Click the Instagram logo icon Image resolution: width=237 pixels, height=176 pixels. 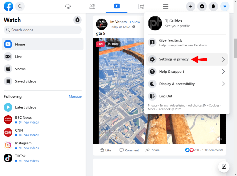pyautogui.click(x=8, y=145)
